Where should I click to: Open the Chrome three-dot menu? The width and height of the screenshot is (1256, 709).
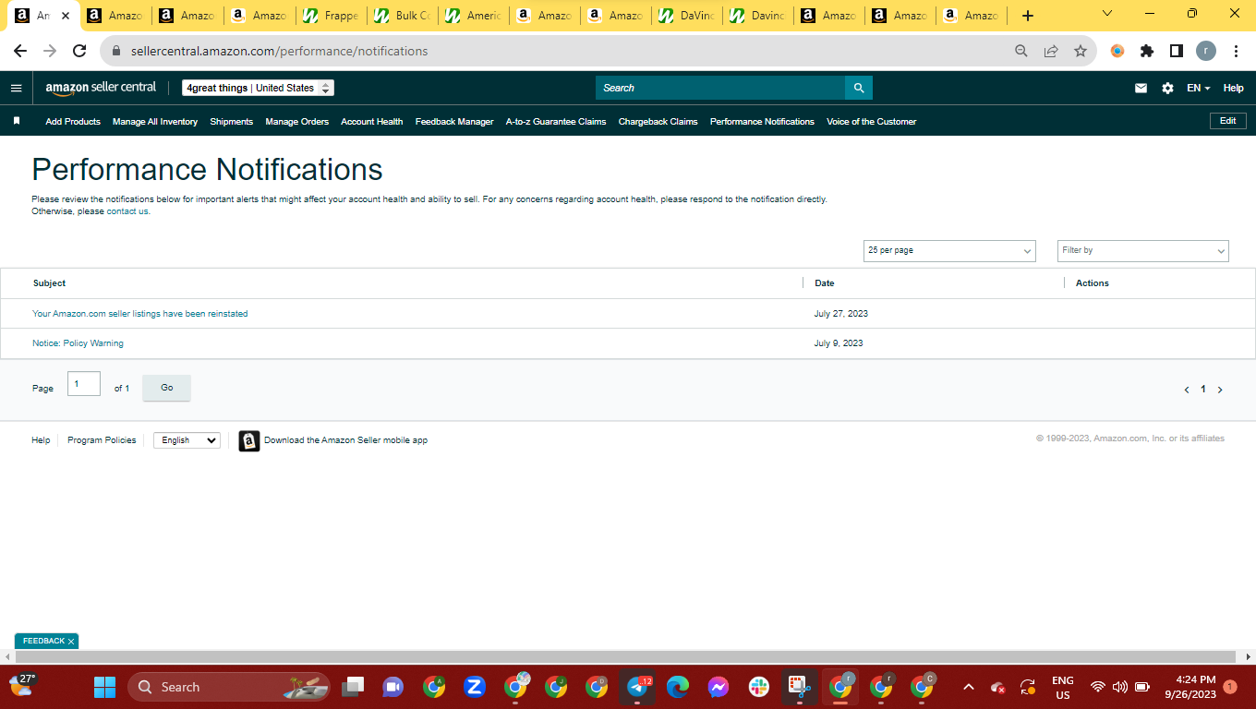[x=1236, y=51]
